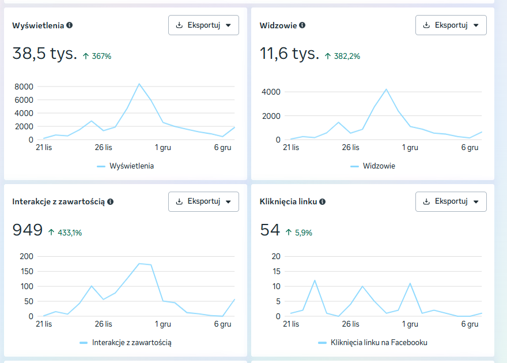This screenshot has height=363, width=507.
Task: Expand Eksportuj arrow in Interakcje z zawartością card
Action: (x=228, y=202)
